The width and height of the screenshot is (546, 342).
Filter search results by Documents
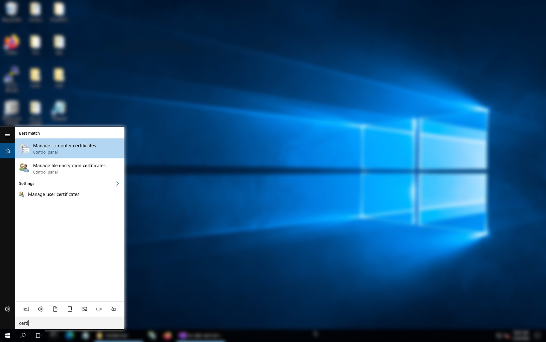point(55,309)
